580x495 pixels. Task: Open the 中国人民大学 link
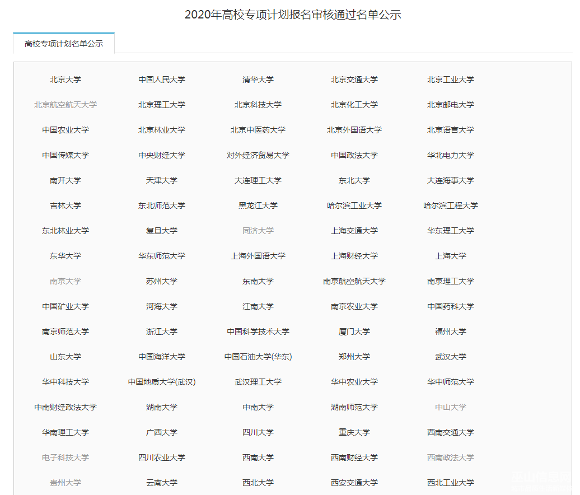pyautogui.click(x=162, y=80)
